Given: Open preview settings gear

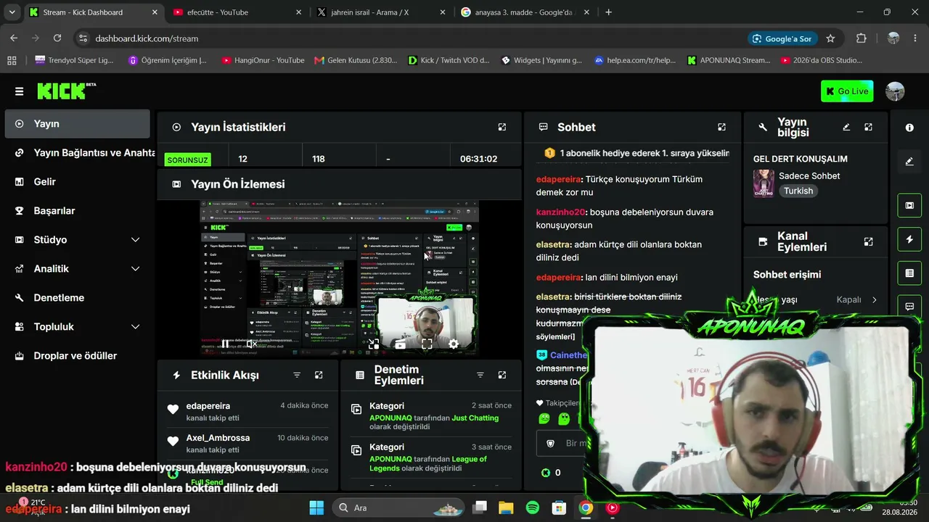Looking at the screenshot, I should (454, 344).
